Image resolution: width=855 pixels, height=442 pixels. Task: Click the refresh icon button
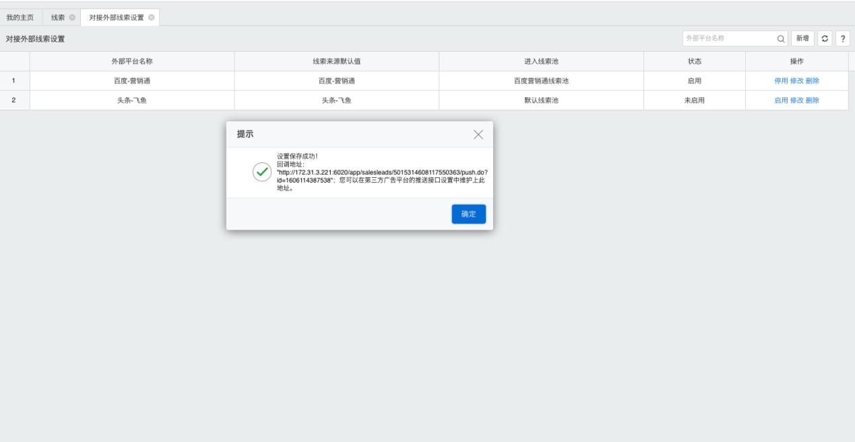click(x=825, y=39)
